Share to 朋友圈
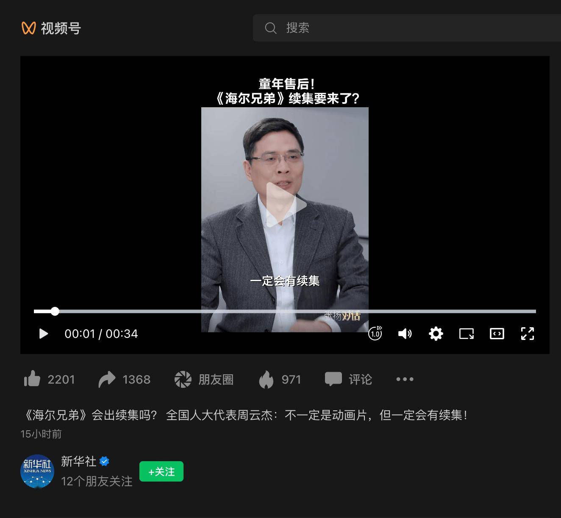The height and width of the screenshot is (518, 561). [216, 379]
